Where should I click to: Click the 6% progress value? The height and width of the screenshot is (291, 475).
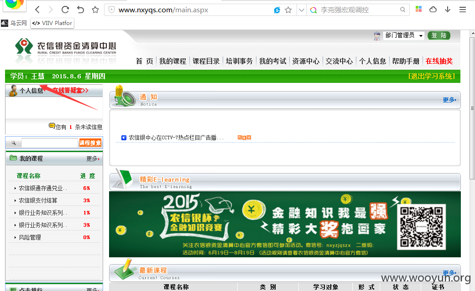pos(87,188)
